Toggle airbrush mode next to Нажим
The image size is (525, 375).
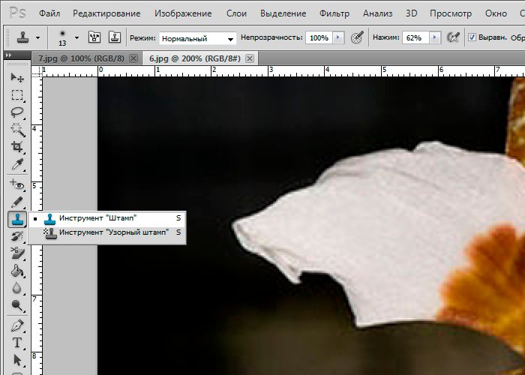(x=452, y=37)
